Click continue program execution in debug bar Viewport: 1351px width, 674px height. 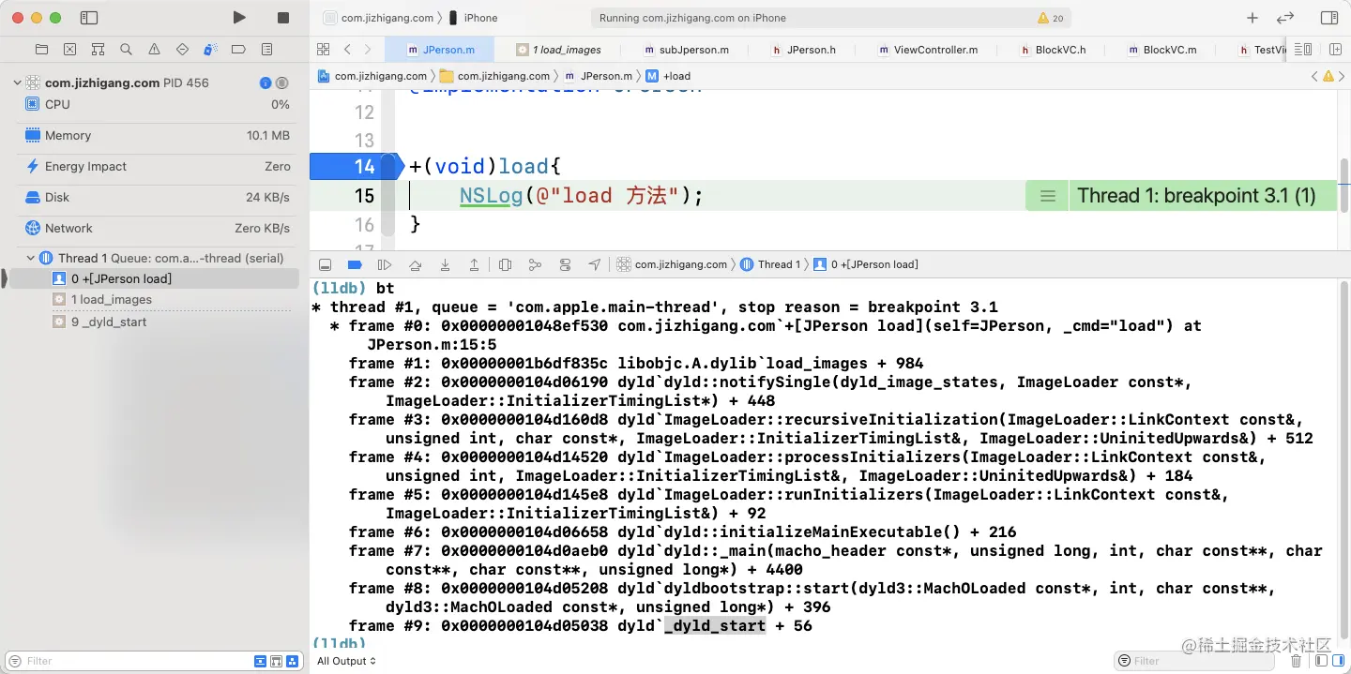(385, 264)
